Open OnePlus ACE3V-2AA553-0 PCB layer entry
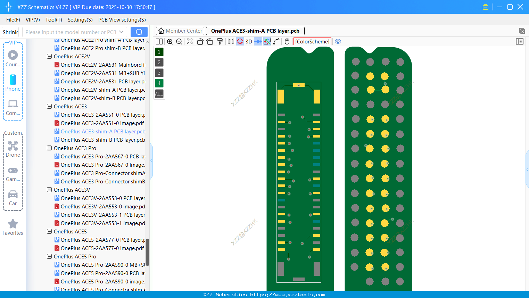The width and height of the screenshot is (529, 298). (x=100, y=198)
